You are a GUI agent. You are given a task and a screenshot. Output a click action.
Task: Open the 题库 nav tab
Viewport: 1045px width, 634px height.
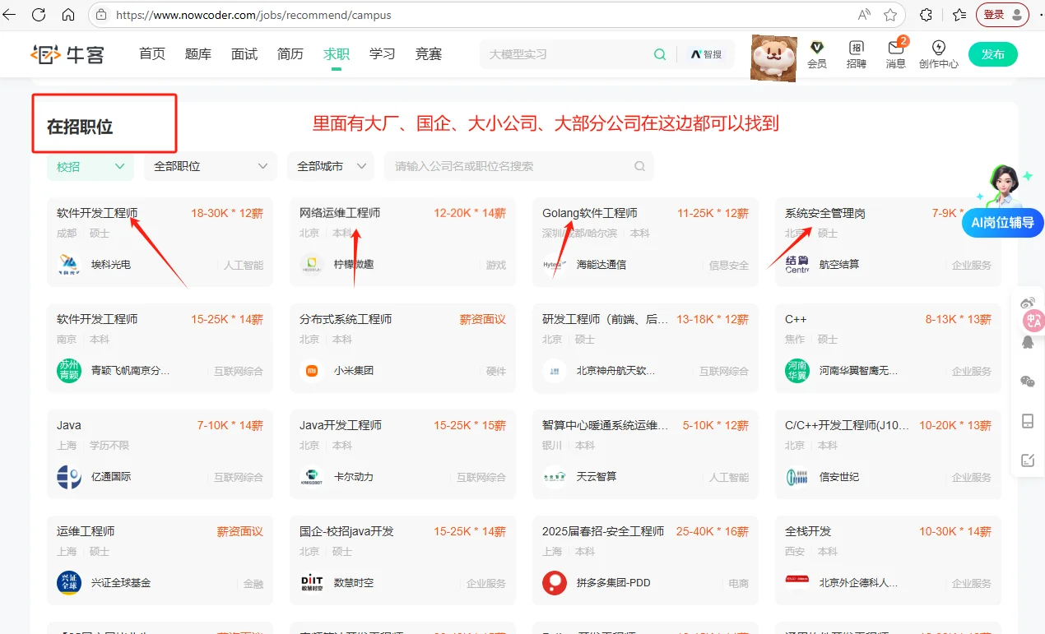(x=198, y=54)
